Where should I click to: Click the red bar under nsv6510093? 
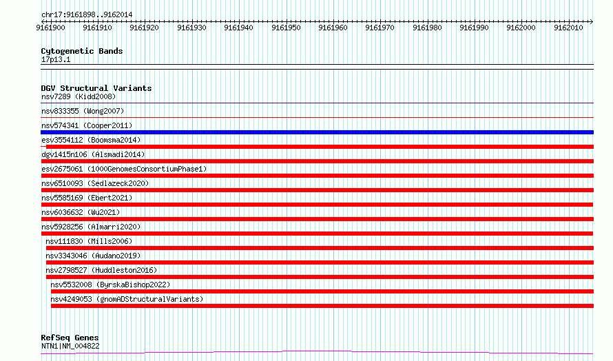coord(317,190)
